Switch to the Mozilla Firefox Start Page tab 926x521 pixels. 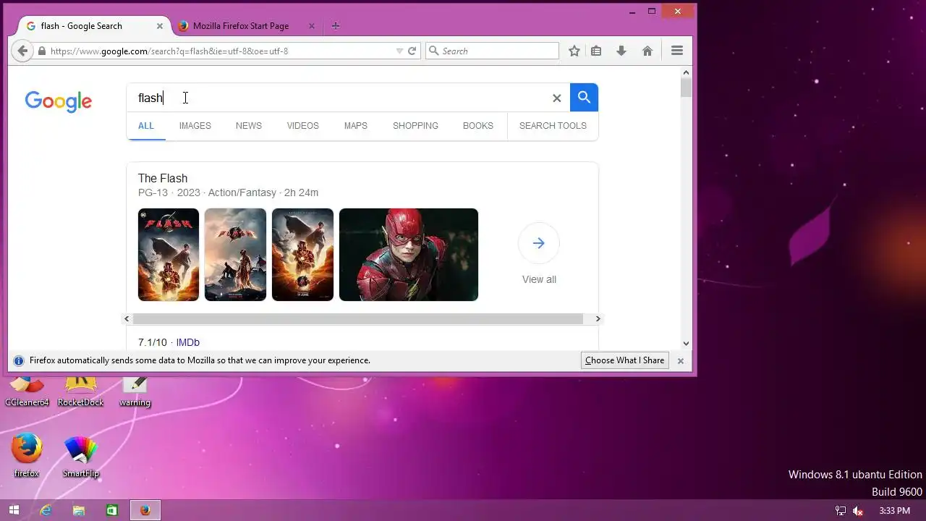(x=241, y=26)
